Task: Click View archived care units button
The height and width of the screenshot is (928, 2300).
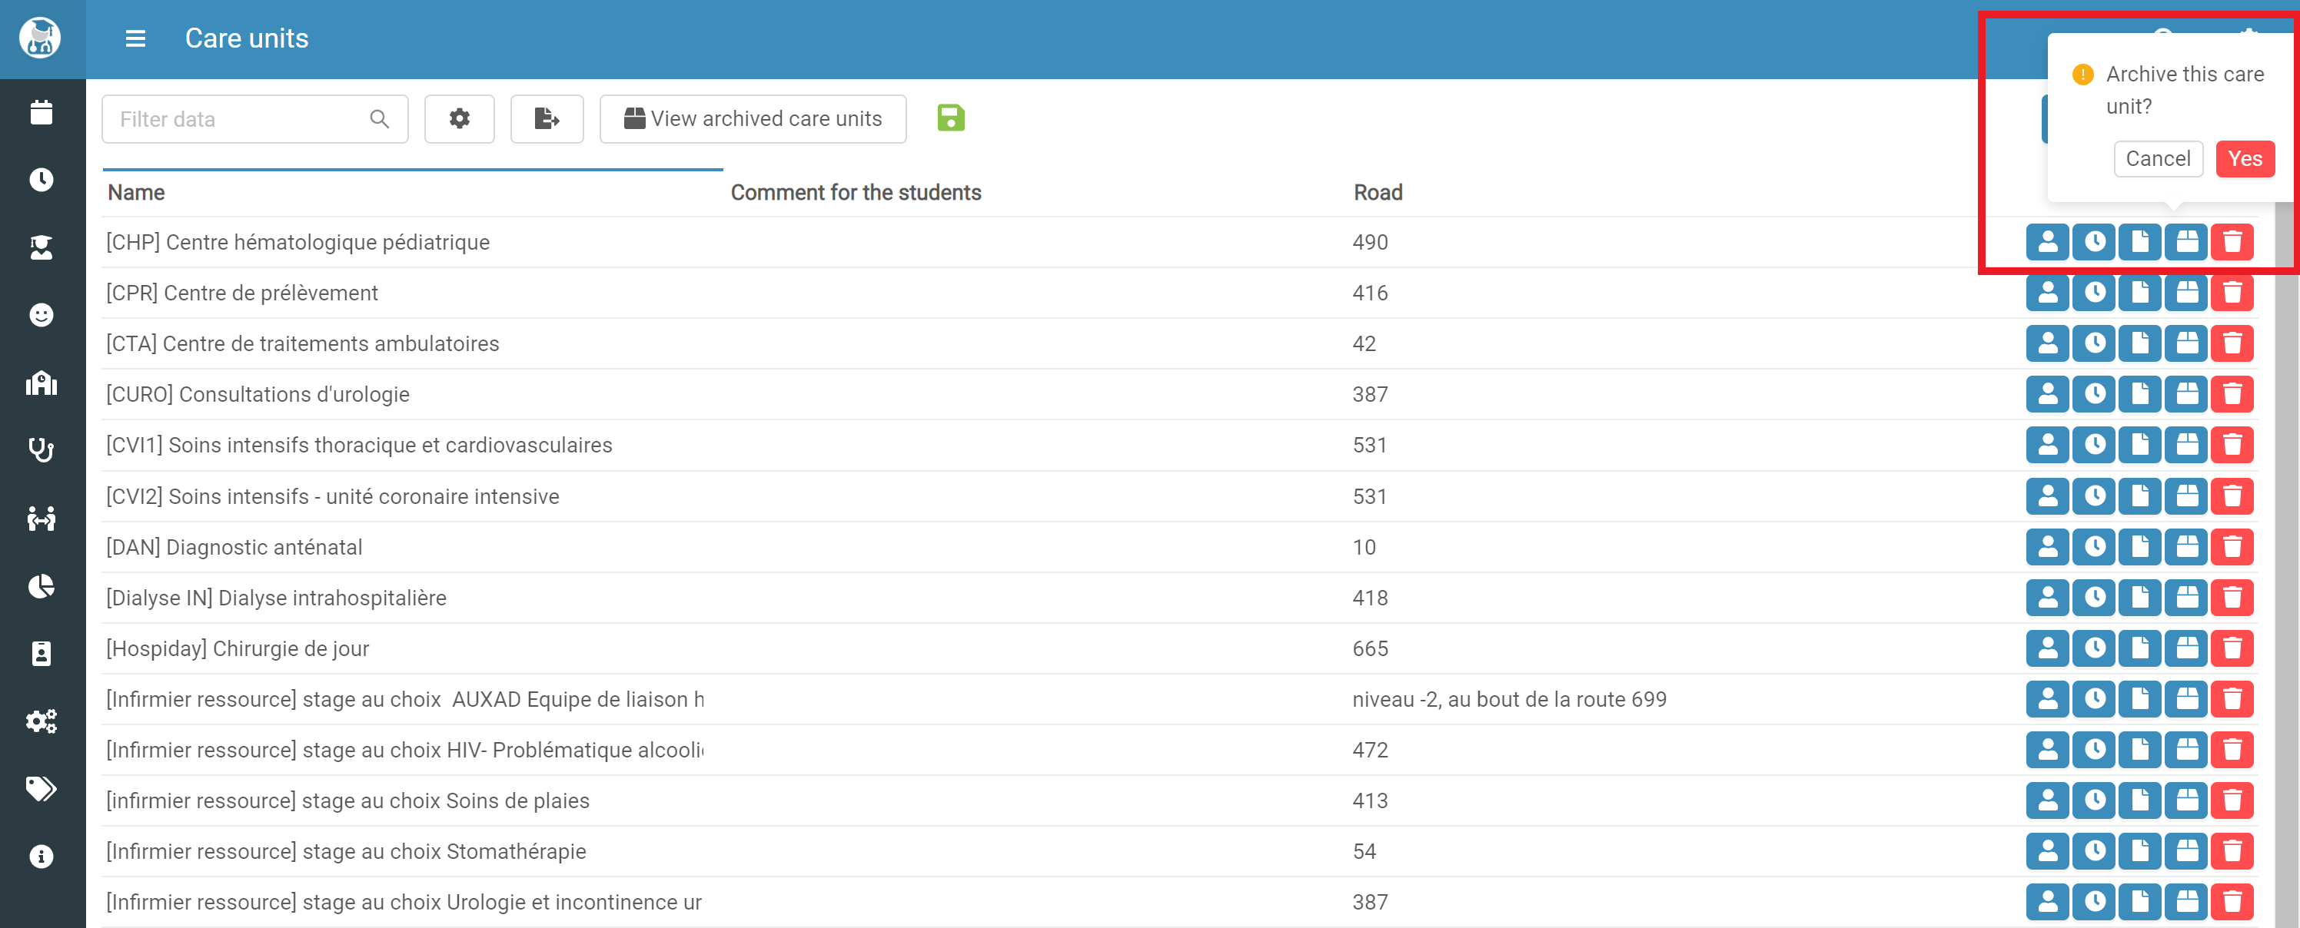Action: (x=753, y=118)
